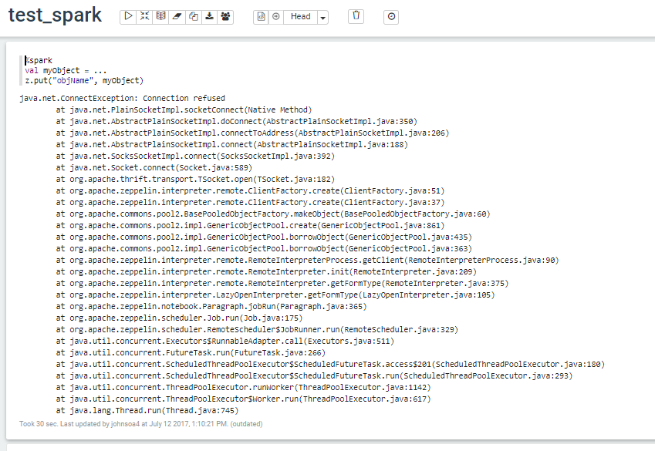This screenshot has height=451, width=655.
Task: Export the notebook
Action: pos(209,16)
